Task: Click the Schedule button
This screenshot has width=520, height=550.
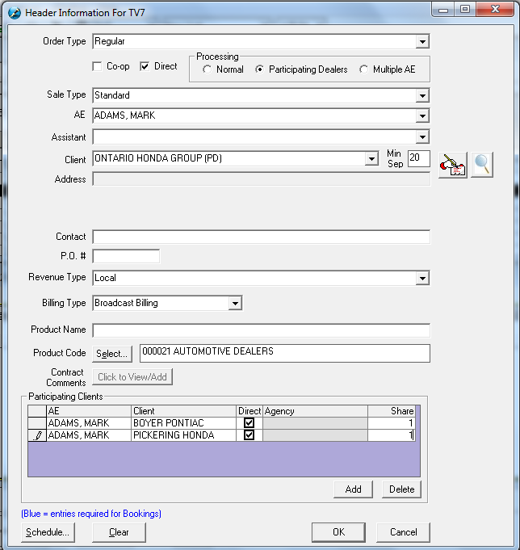Action: [x=48, y=533]
